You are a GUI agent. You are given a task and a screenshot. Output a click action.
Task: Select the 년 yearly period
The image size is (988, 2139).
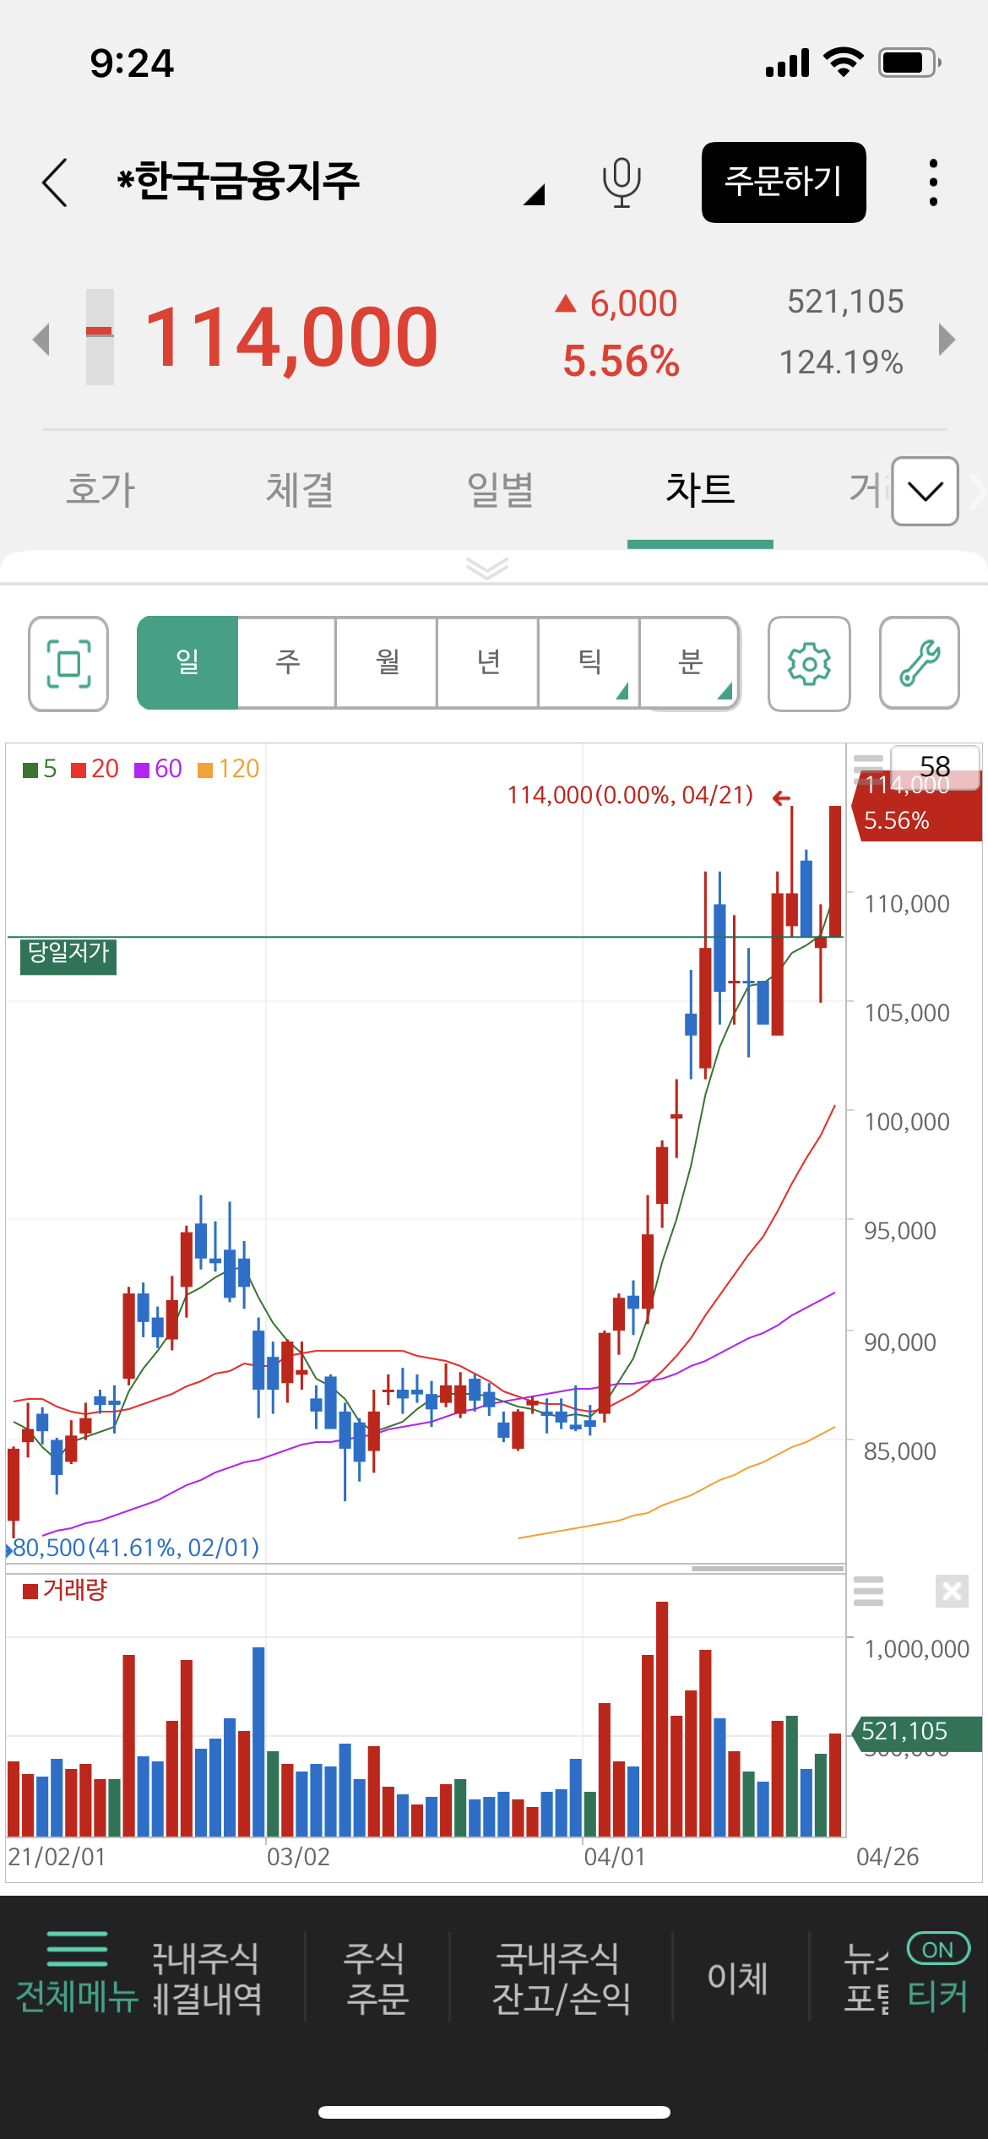(x=488, y=663)
